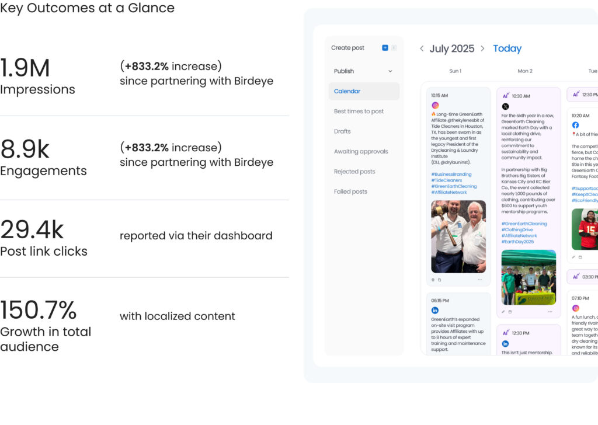598x425 pixels.
Task: Select Drafts in the sidebar
Action: (342, 131)
